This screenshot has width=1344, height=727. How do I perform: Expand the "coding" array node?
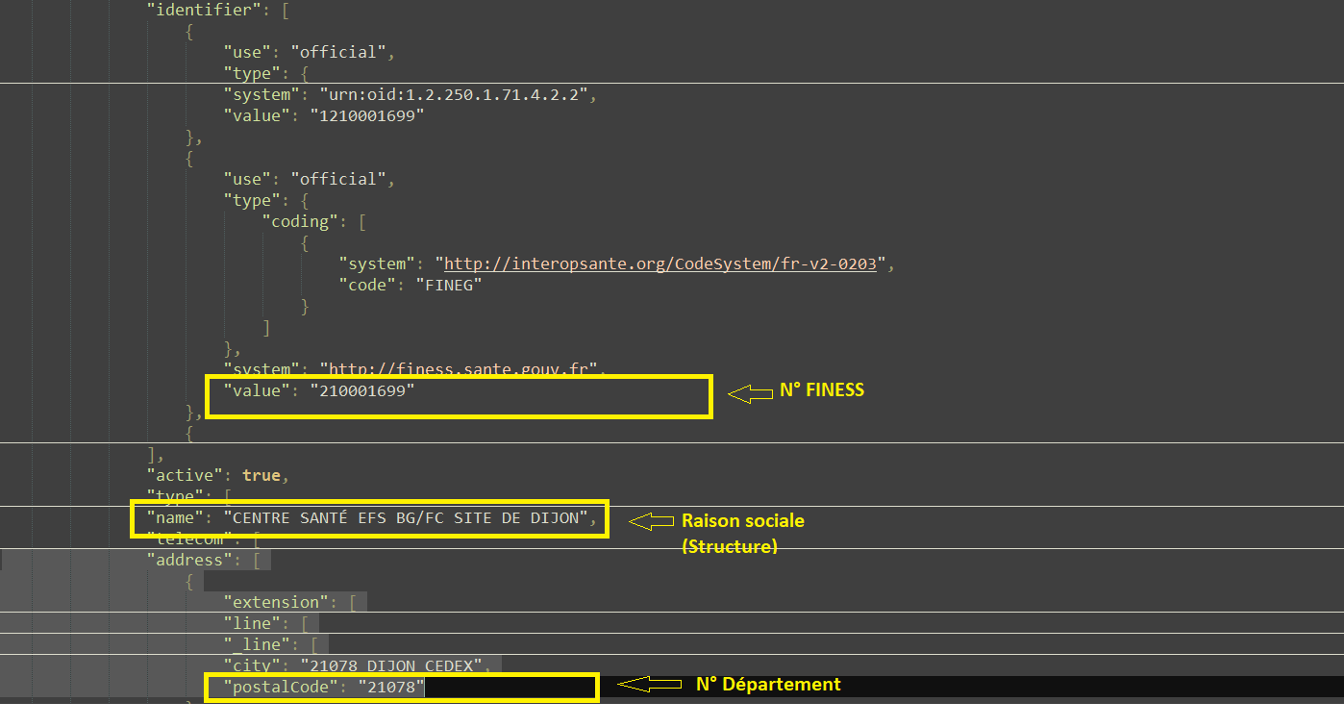361,221
